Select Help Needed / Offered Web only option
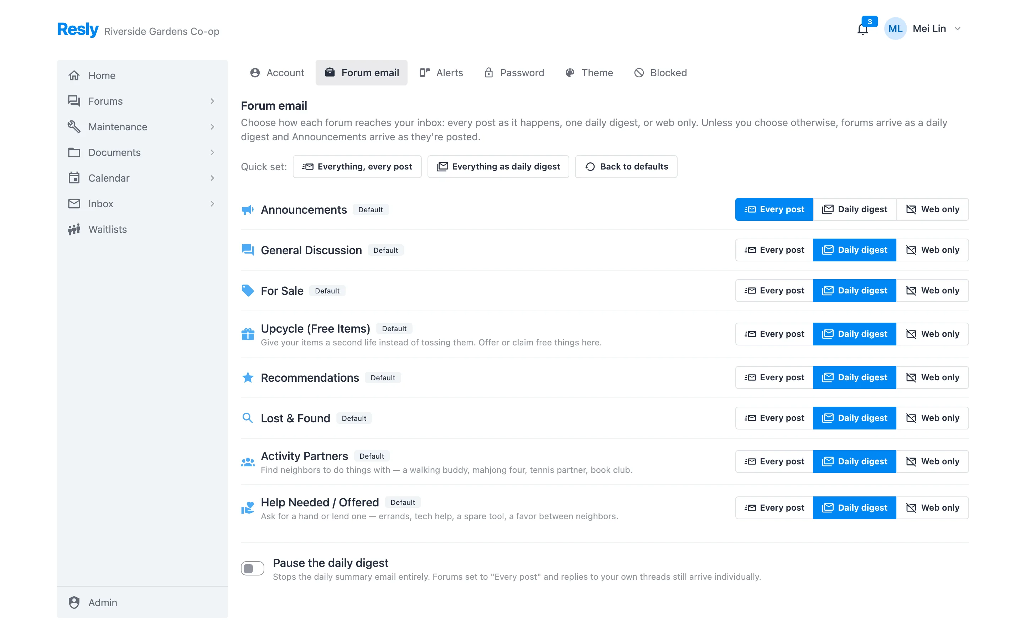 pos(932,508)
